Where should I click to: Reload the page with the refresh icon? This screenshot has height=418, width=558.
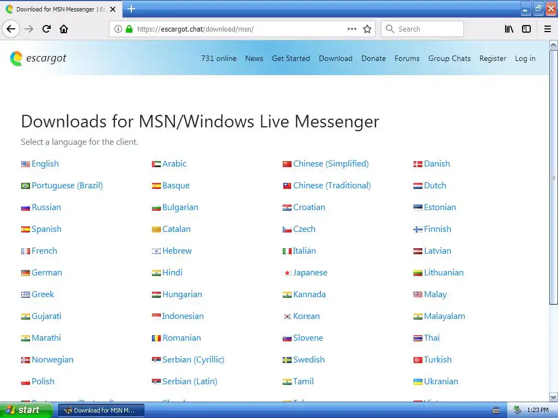pyautogui.click(x=46, y=29)
